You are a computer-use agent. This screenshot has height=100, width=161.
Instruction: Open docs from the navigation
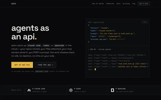(x=118, y=4)
